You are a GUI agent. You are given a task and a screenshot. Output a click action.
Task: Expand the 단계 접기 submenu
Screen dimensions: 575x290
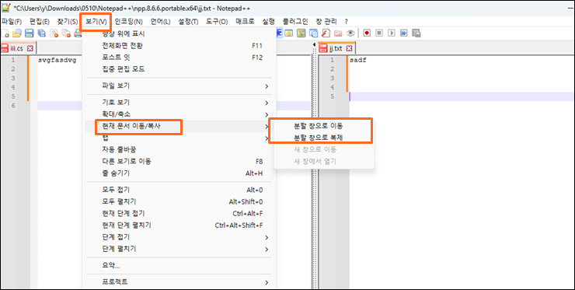[x=179, y=237]
